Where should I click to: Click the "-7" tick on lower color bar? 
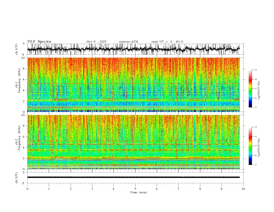tap(255, 165)
